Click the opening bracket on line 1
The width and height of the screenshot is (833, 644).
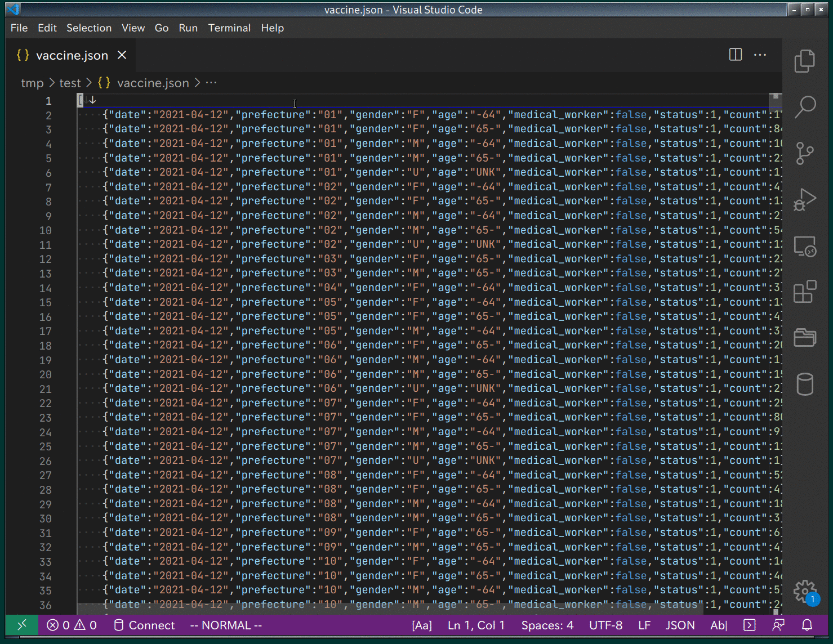pyautogui.click(x=80, y=100)
